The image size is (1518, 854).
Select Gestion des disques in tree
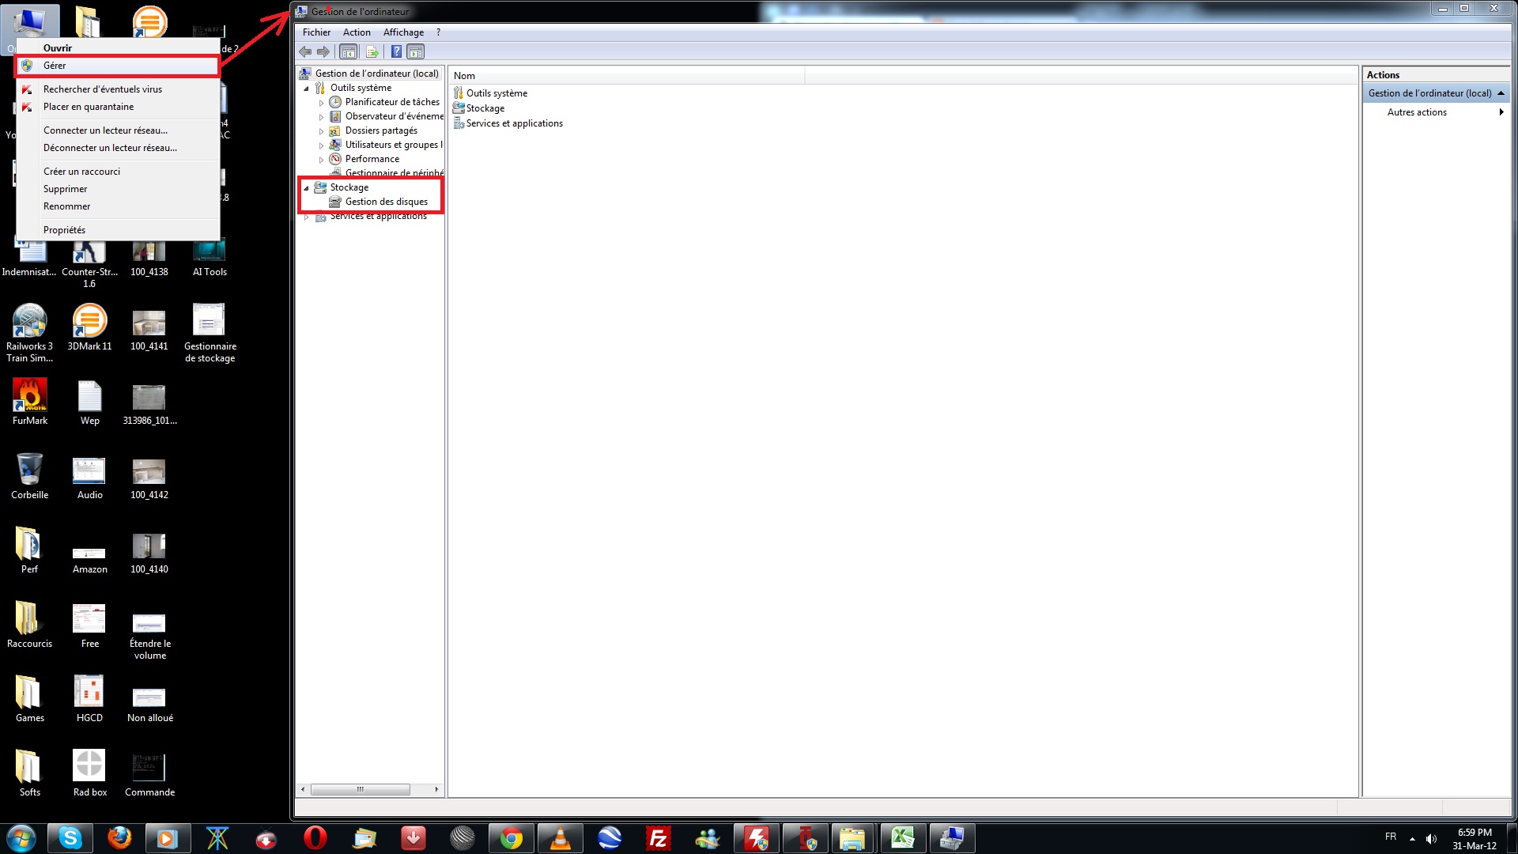[x=386, y=202]
